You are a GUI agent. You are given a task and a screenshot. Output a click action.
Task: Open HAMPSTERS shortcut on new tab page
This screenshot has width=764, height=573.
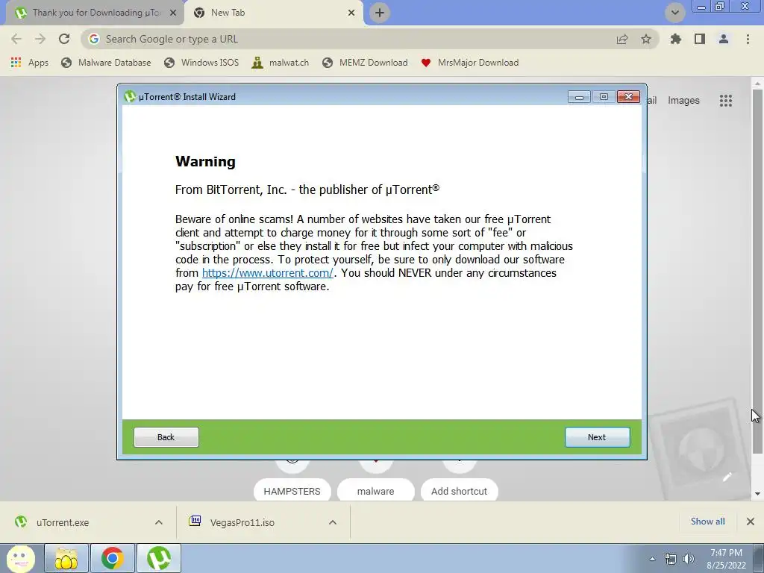[x=292, y=491]
